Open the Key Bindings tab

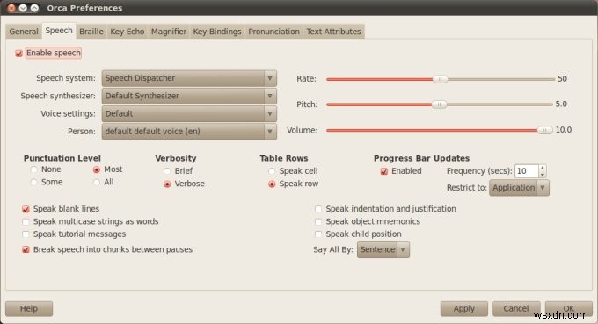(217, 32)
